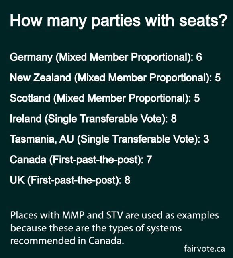This screenshot has width=233, height=258.
Task: Click the Ireland Single Transferable Vote line
Action: click(x=93, y=119)
